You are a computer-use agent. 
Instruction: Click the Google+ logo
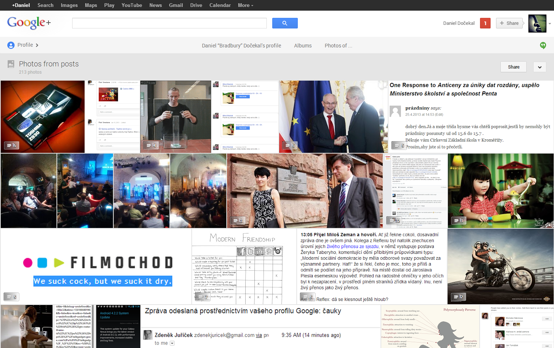[28, 23]
